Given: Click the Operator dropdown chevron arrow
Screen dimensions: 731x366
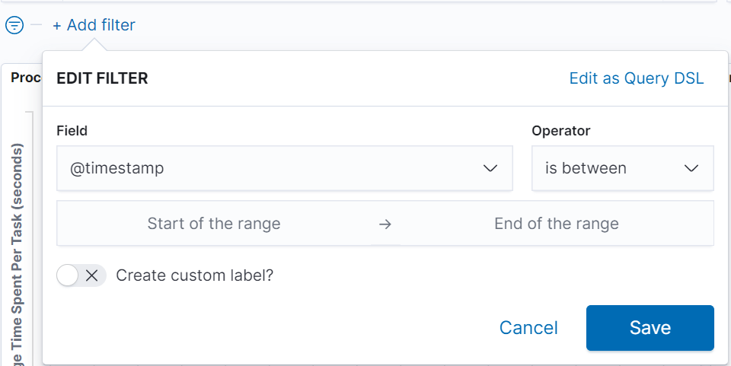Looking at the screenshot, I should (691, 168).
